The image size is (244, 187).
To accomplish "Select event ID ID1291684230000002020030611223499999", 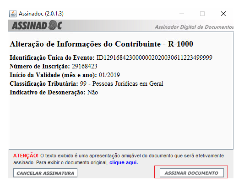I will pyautogui.click(x=154, y=57).
